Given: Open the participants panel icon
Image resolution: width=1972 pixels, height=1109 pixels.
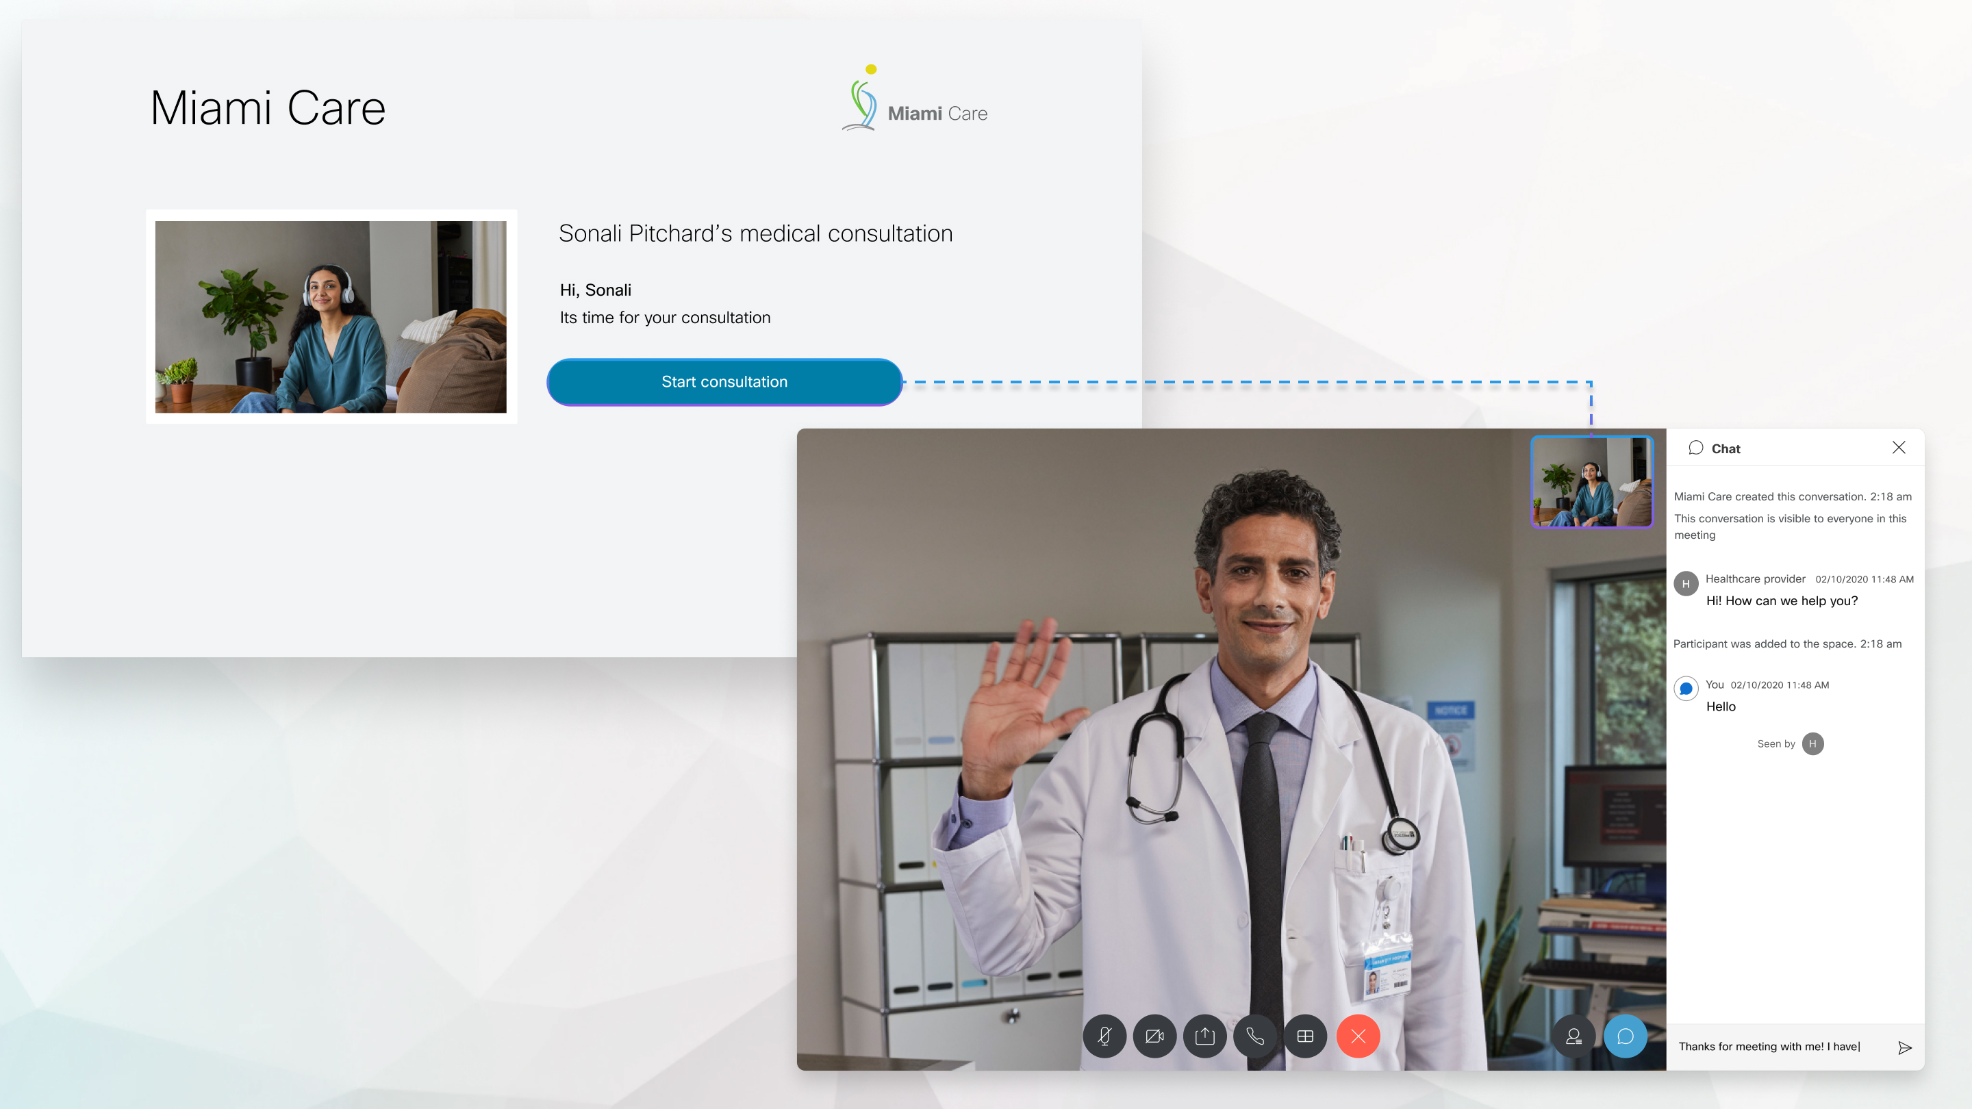Looking at the screenshot, I should 1575,1036.
